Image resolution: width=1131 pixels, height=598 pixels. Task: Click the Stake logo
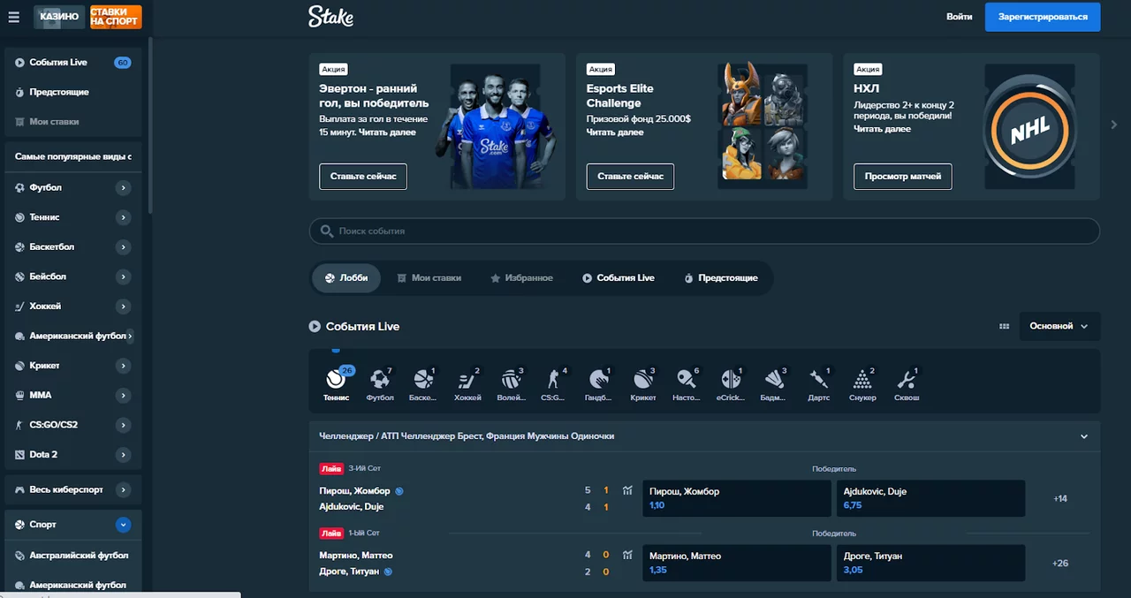(330, 17)
